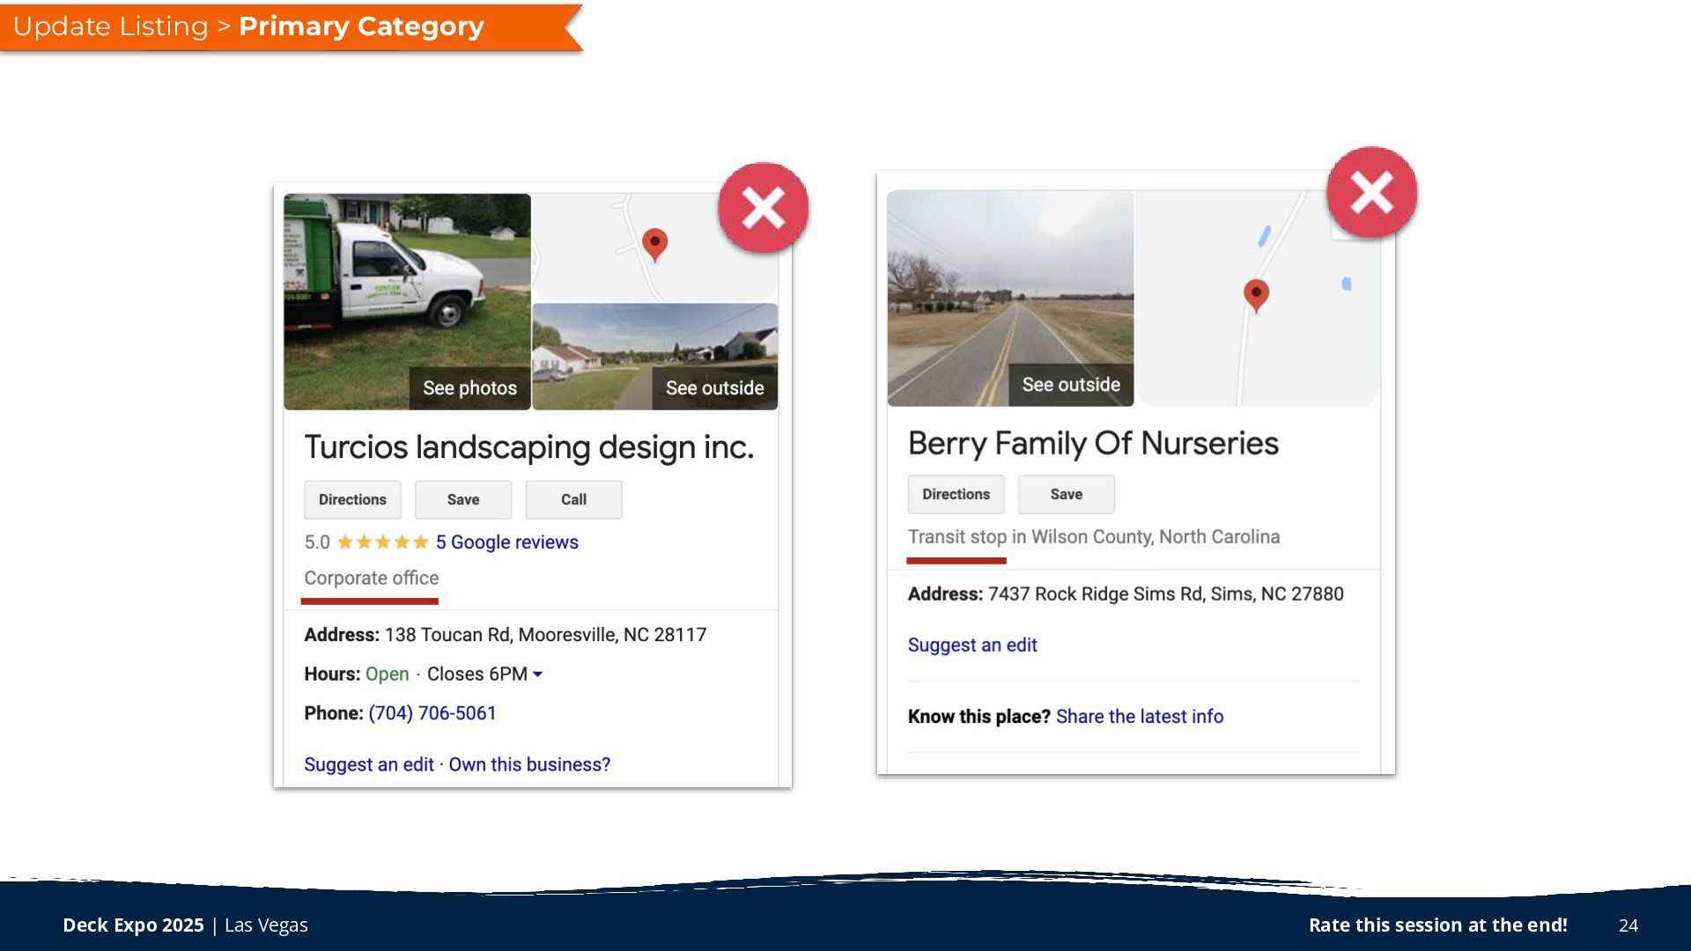Click map pin in Berry Family map
The image size is (1691, 951).
coord(1256,293)
